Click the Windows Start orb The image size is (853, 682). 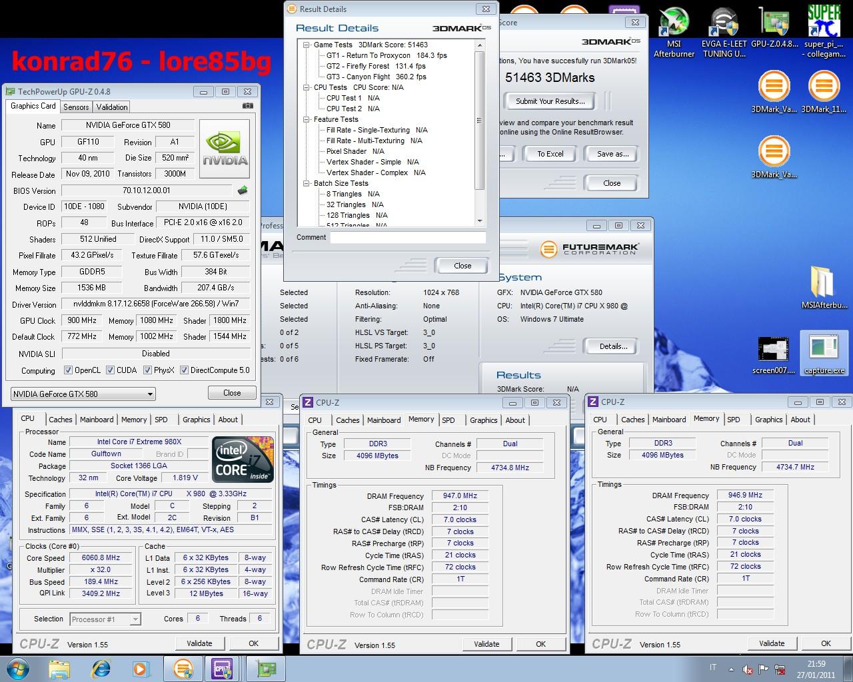tap(17, 669)
